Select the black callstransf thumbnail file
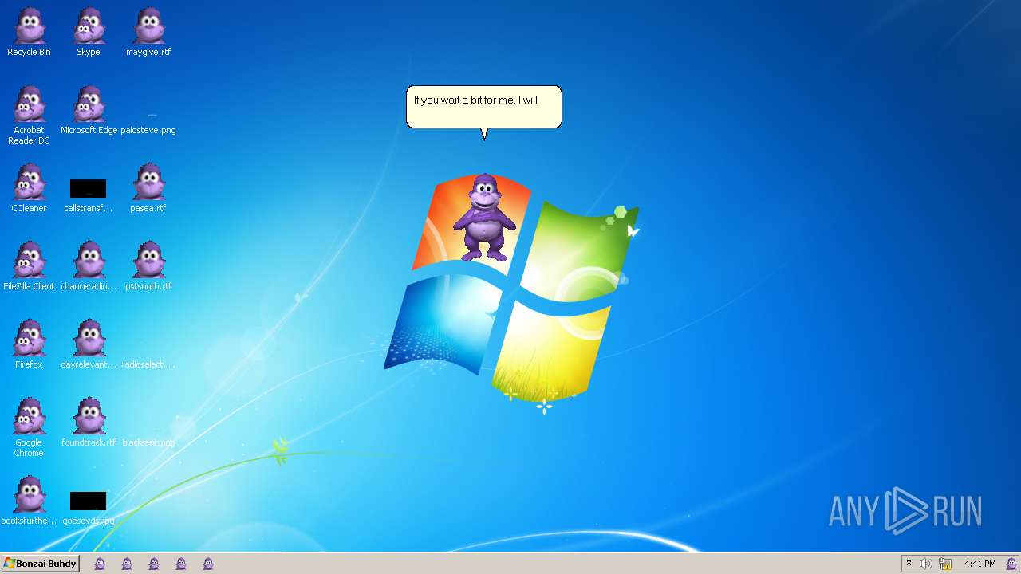Viewport: 1021px width, 574px height. pos(88,188)
